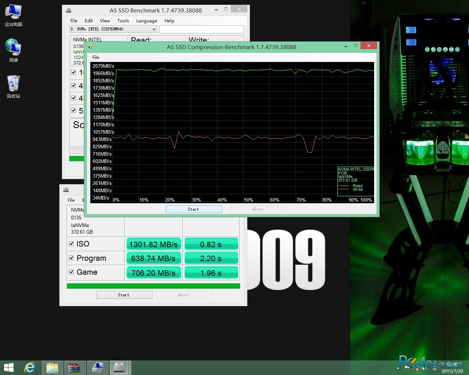The height and width of the screenshot is (375, 469).
Task: Click Abort in the Compression-Benchmark window
Action: point(258,209)
